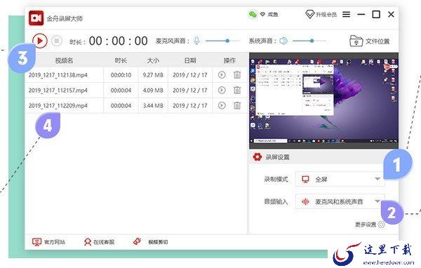Click the user name next to diamond icon
Image resolution: width=421 pixels, height=268 pixels.
(x=273, y=15)
